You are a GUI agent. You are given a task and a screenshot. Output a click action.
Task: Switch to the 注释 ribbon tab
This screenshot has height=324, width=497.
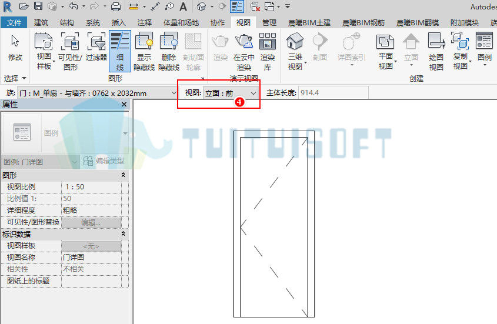(145, 22)
